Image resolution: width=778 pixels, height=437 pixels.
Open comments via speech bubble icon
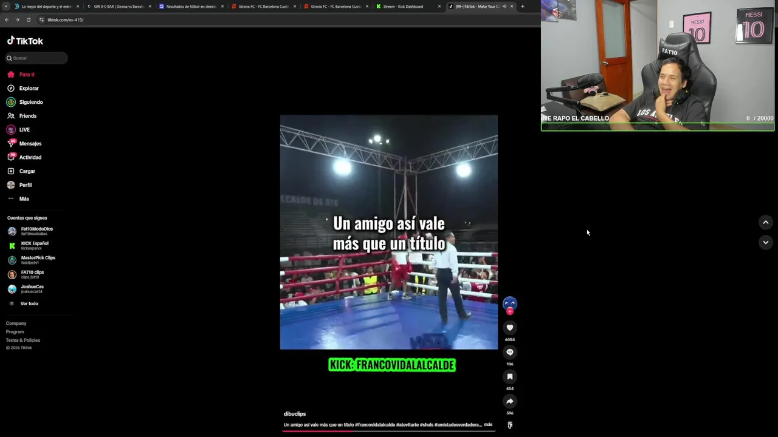pyautogui.click(x=510, y=352)
